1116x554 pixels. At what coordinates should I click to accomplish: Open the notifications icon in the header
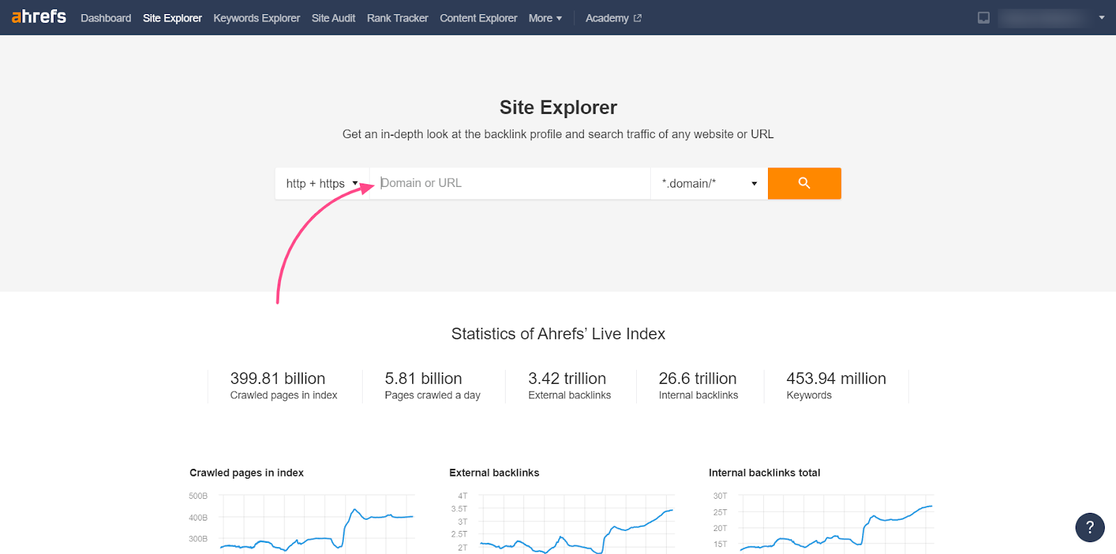click(x=983, y=18)
